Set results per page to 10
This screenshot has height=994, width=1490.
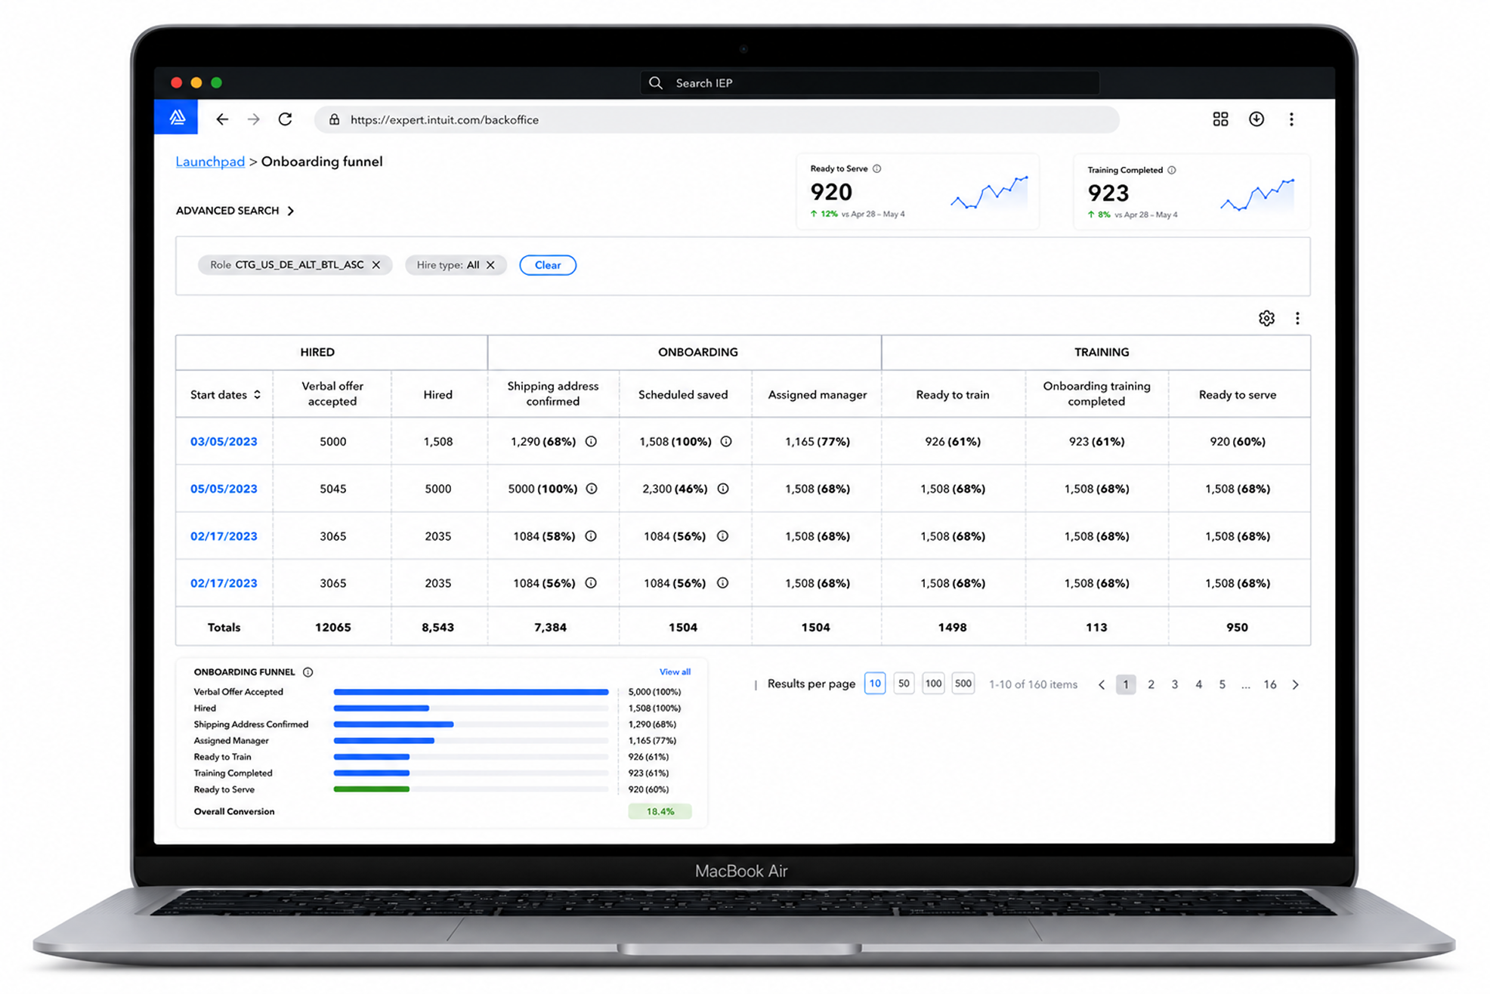[874, 684]
